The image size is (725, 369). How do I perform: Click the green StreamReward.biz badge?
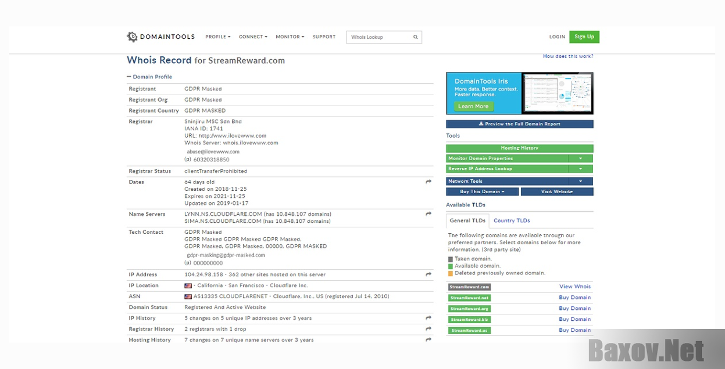(x=469, y=320)
